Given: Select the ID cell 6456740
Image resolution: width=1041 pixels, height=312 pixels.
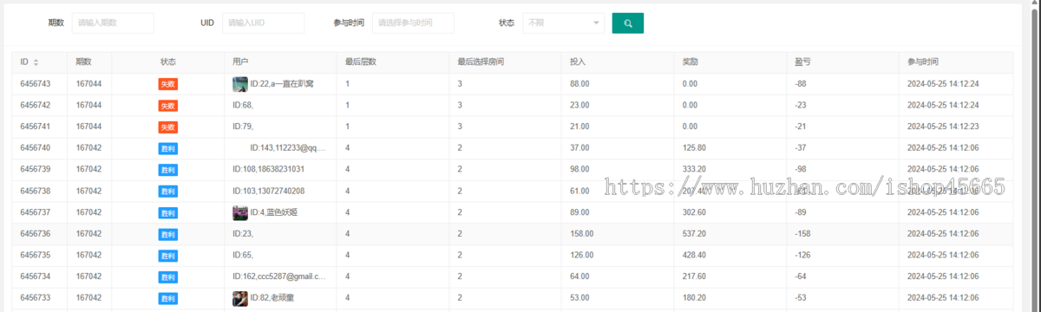Looking at the screenshot, I should pyautogui.click(x=36, y=148).
